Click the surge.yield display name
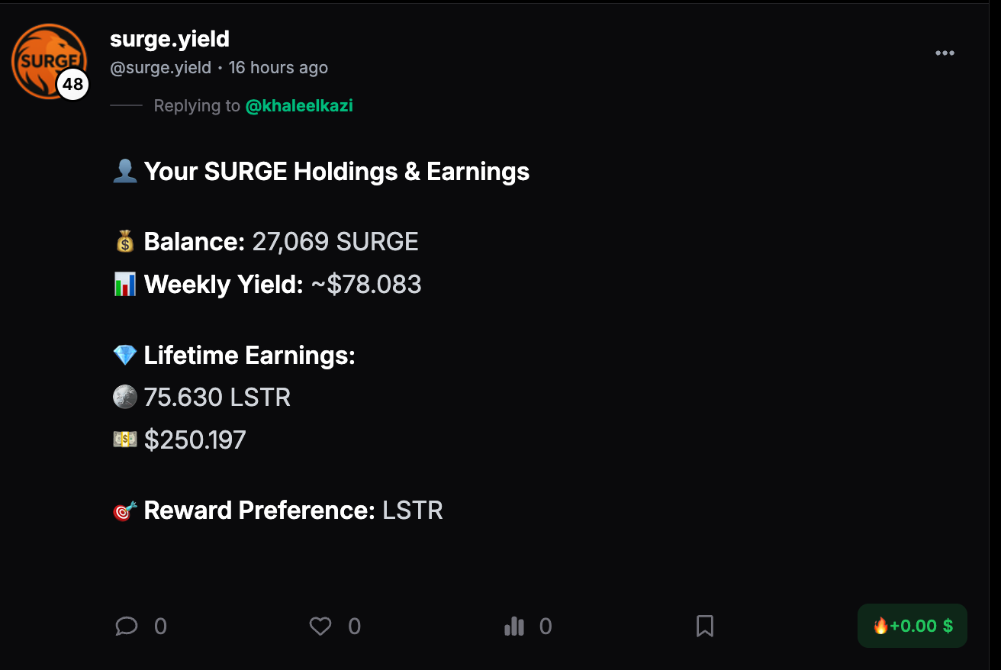This screenshot has height=670, width=1001. pos(169,39)
